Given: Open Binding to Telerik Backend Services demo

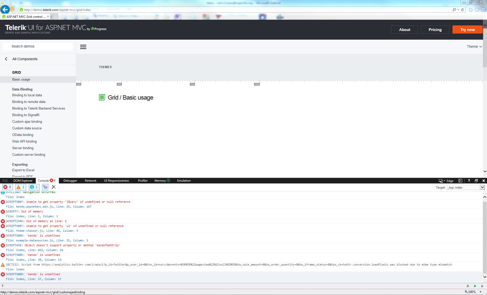Looking at the screenshot, I should pyautogui.click(x=39, y=108).
